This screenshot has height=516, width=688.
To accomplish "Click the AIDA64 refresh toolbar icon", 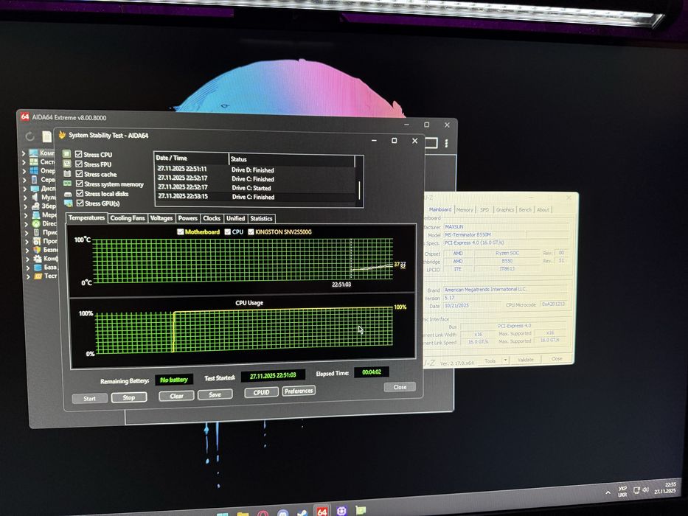I will tap(29, 136).
